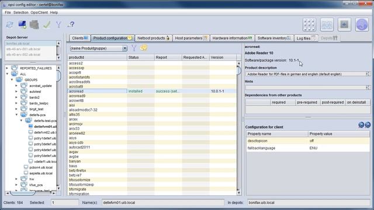Viewport: 374px width, 210px height.
Task: Click the question mark help arrow icon
Action: [71, 24]
